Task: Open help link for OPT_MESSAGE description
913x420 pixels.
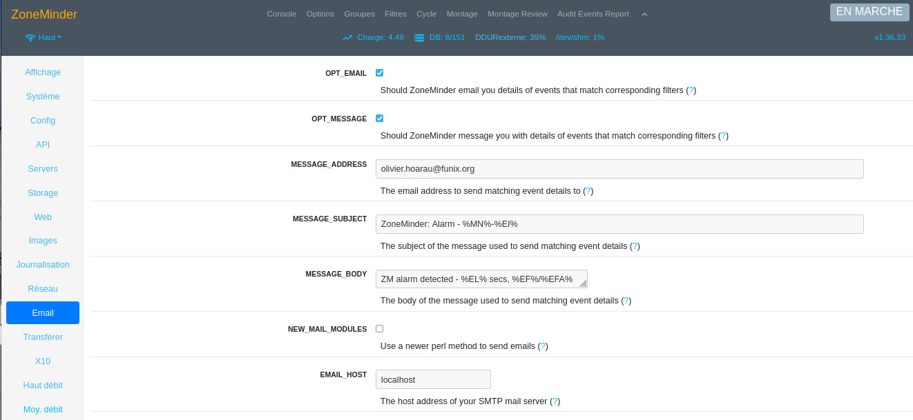Action: pyautogui.click(x=724, y=136)
